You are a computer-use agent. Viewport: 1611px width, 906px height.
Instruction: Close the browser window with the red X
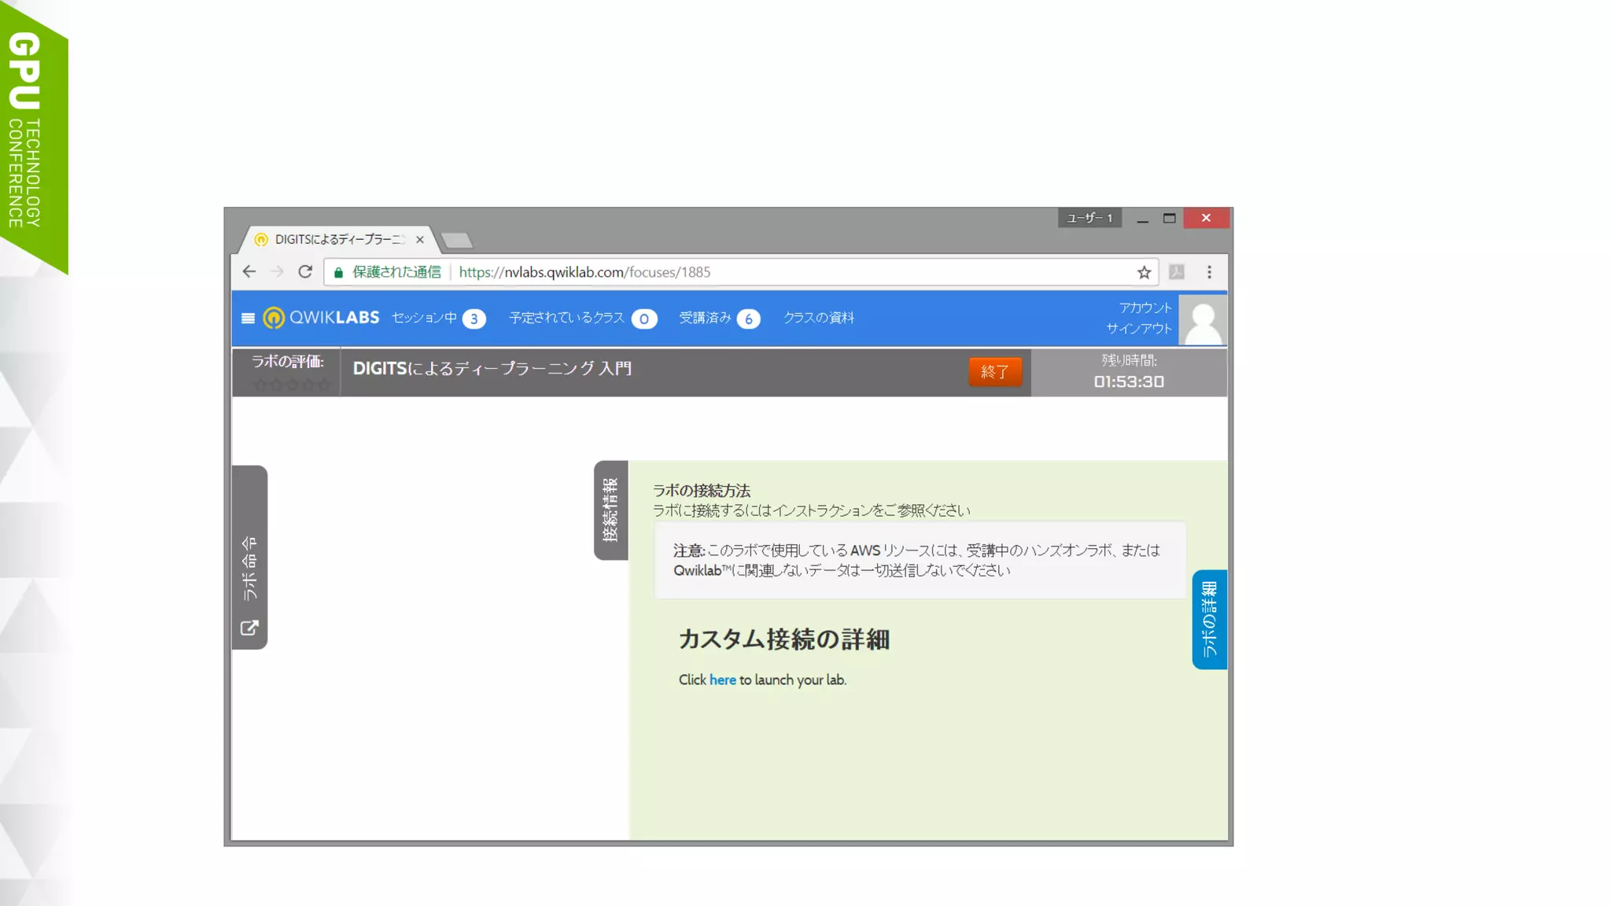[x=1206, y=218]
